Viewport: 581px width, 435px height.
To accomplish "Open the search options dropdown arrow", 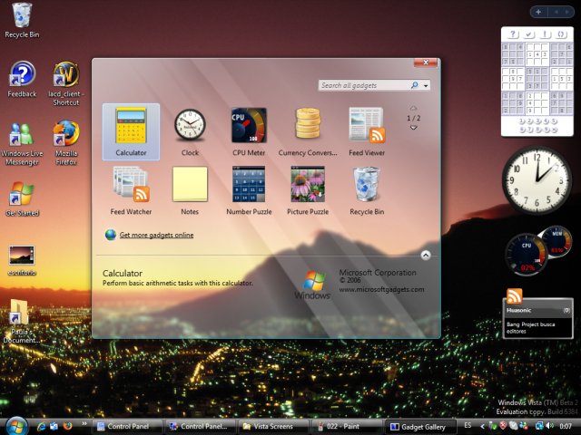I will (x=426, y=85).
